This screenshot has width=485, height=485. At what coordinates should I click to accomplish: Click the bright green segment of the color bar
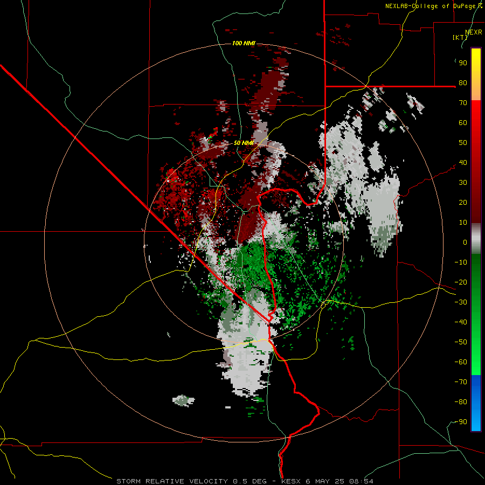pyautogui.click(x=476, y=315)
